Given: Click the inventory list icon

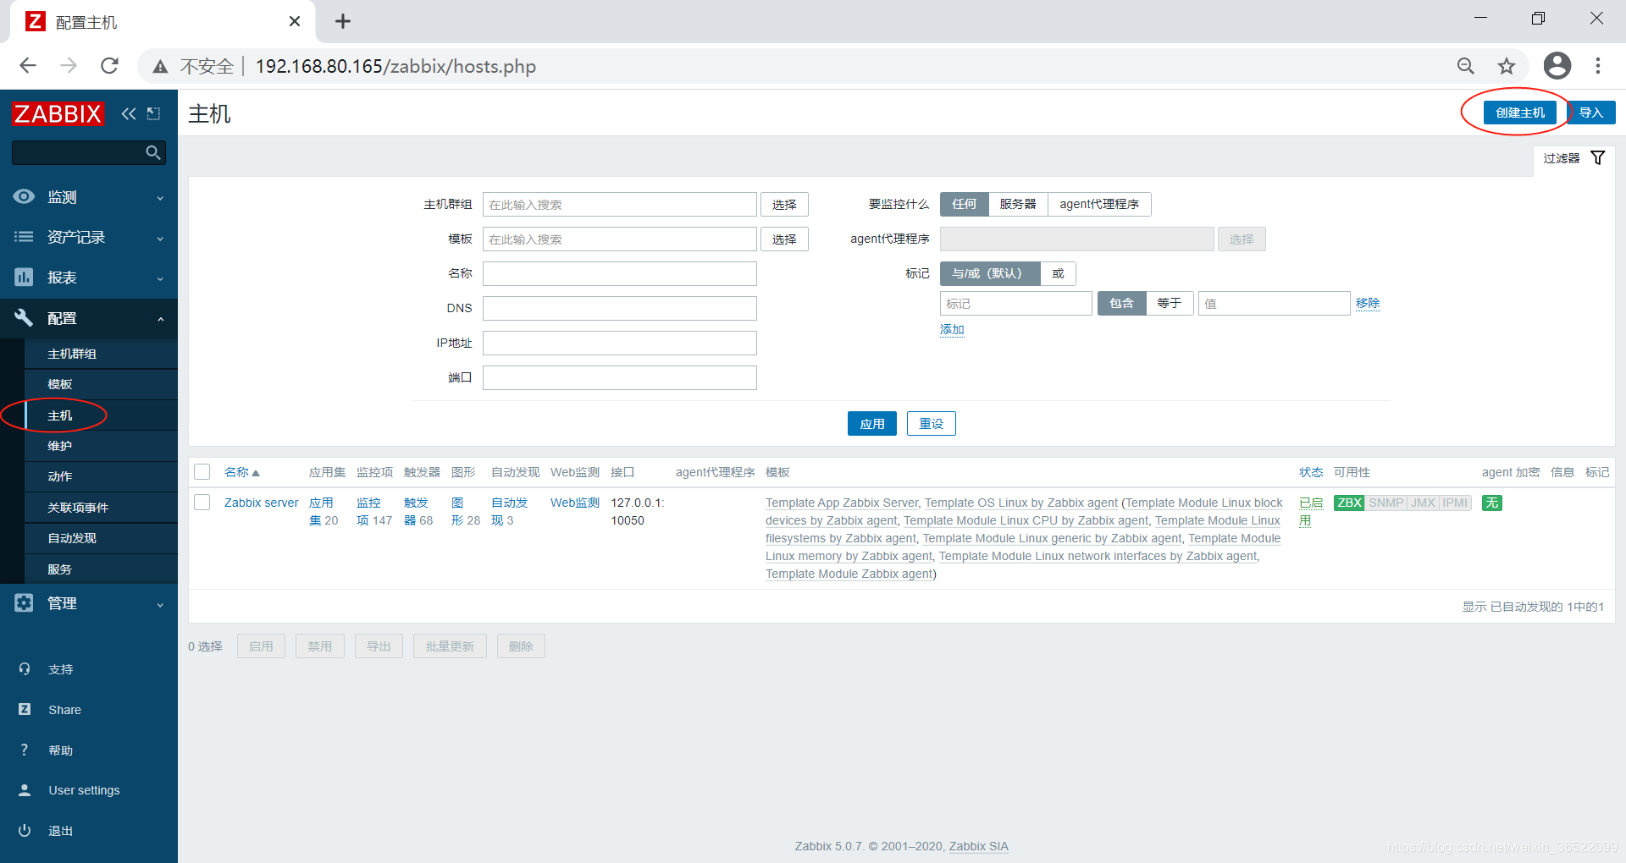Looking at the screenshot, I should point(24,237).
